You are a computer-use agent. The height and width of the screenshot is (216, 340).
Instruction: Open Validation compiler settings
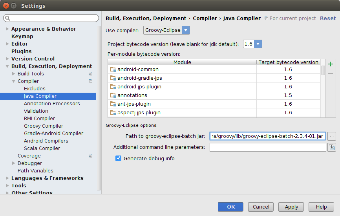[36, 111]
